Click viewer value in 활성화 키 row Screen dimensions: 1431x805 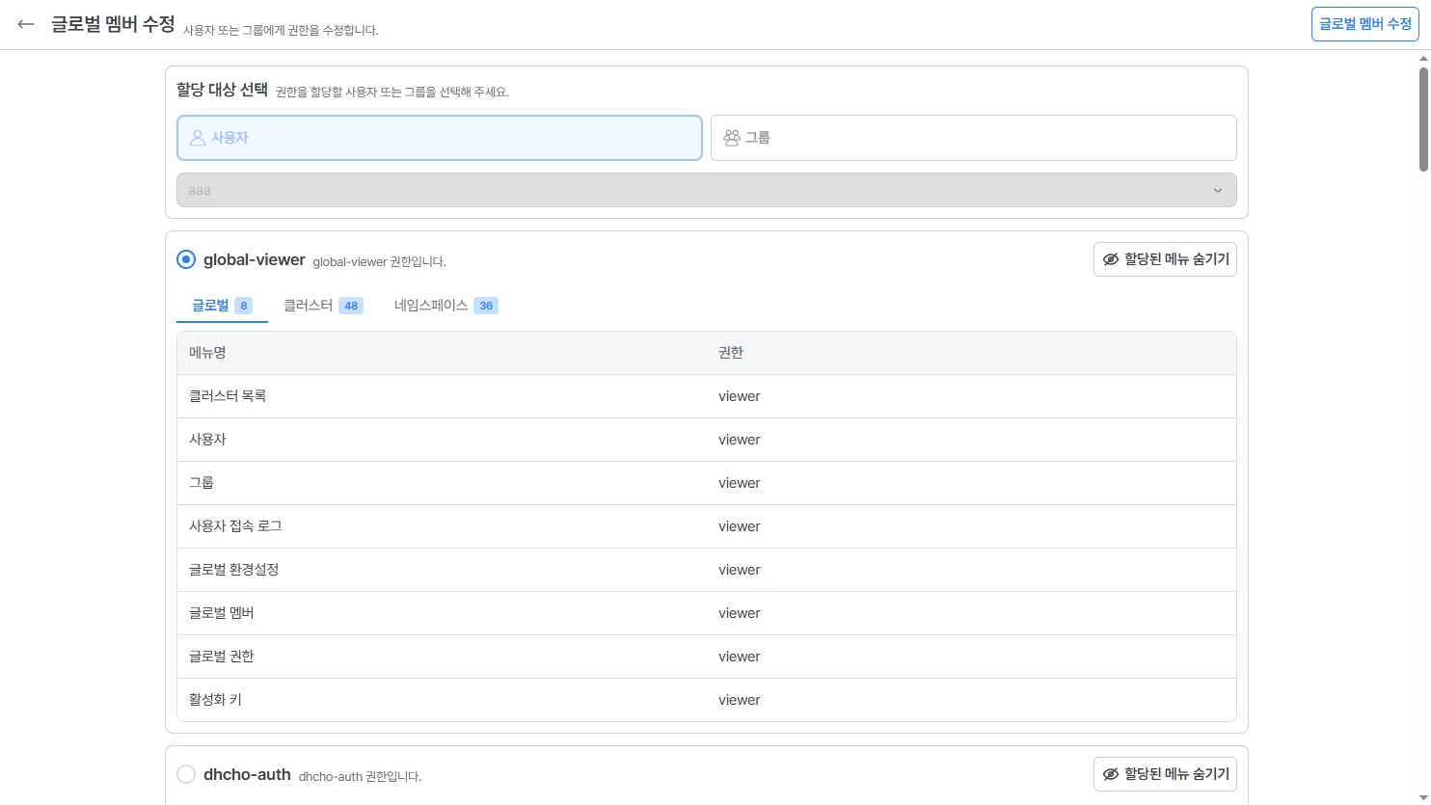(x=740, y=700)
